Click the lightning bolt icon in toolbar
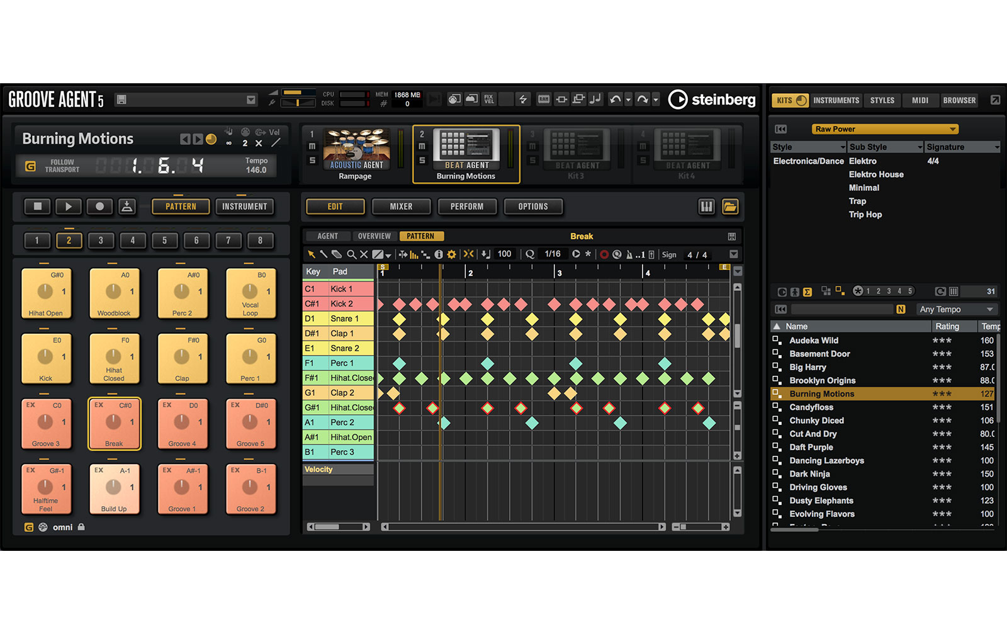1007x634 pixels. click(x=523, y=99)
